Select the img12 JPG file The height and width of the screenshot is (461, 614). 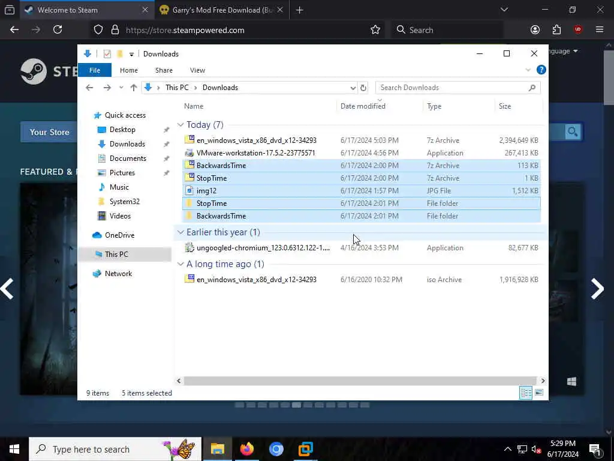tap(362, 191)
